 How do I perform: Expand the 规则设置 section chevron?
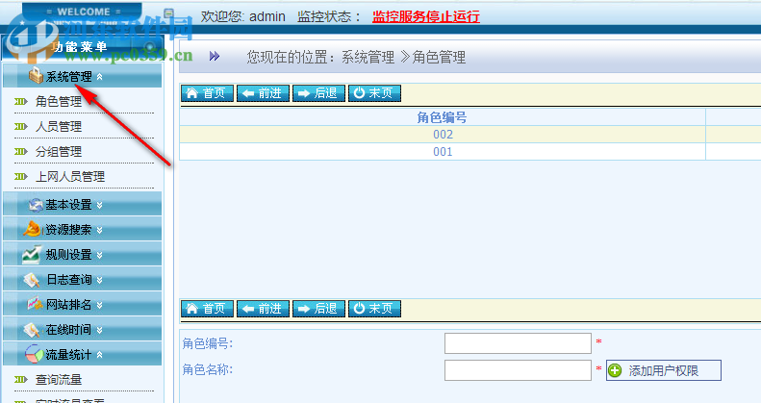pos(99,255)
